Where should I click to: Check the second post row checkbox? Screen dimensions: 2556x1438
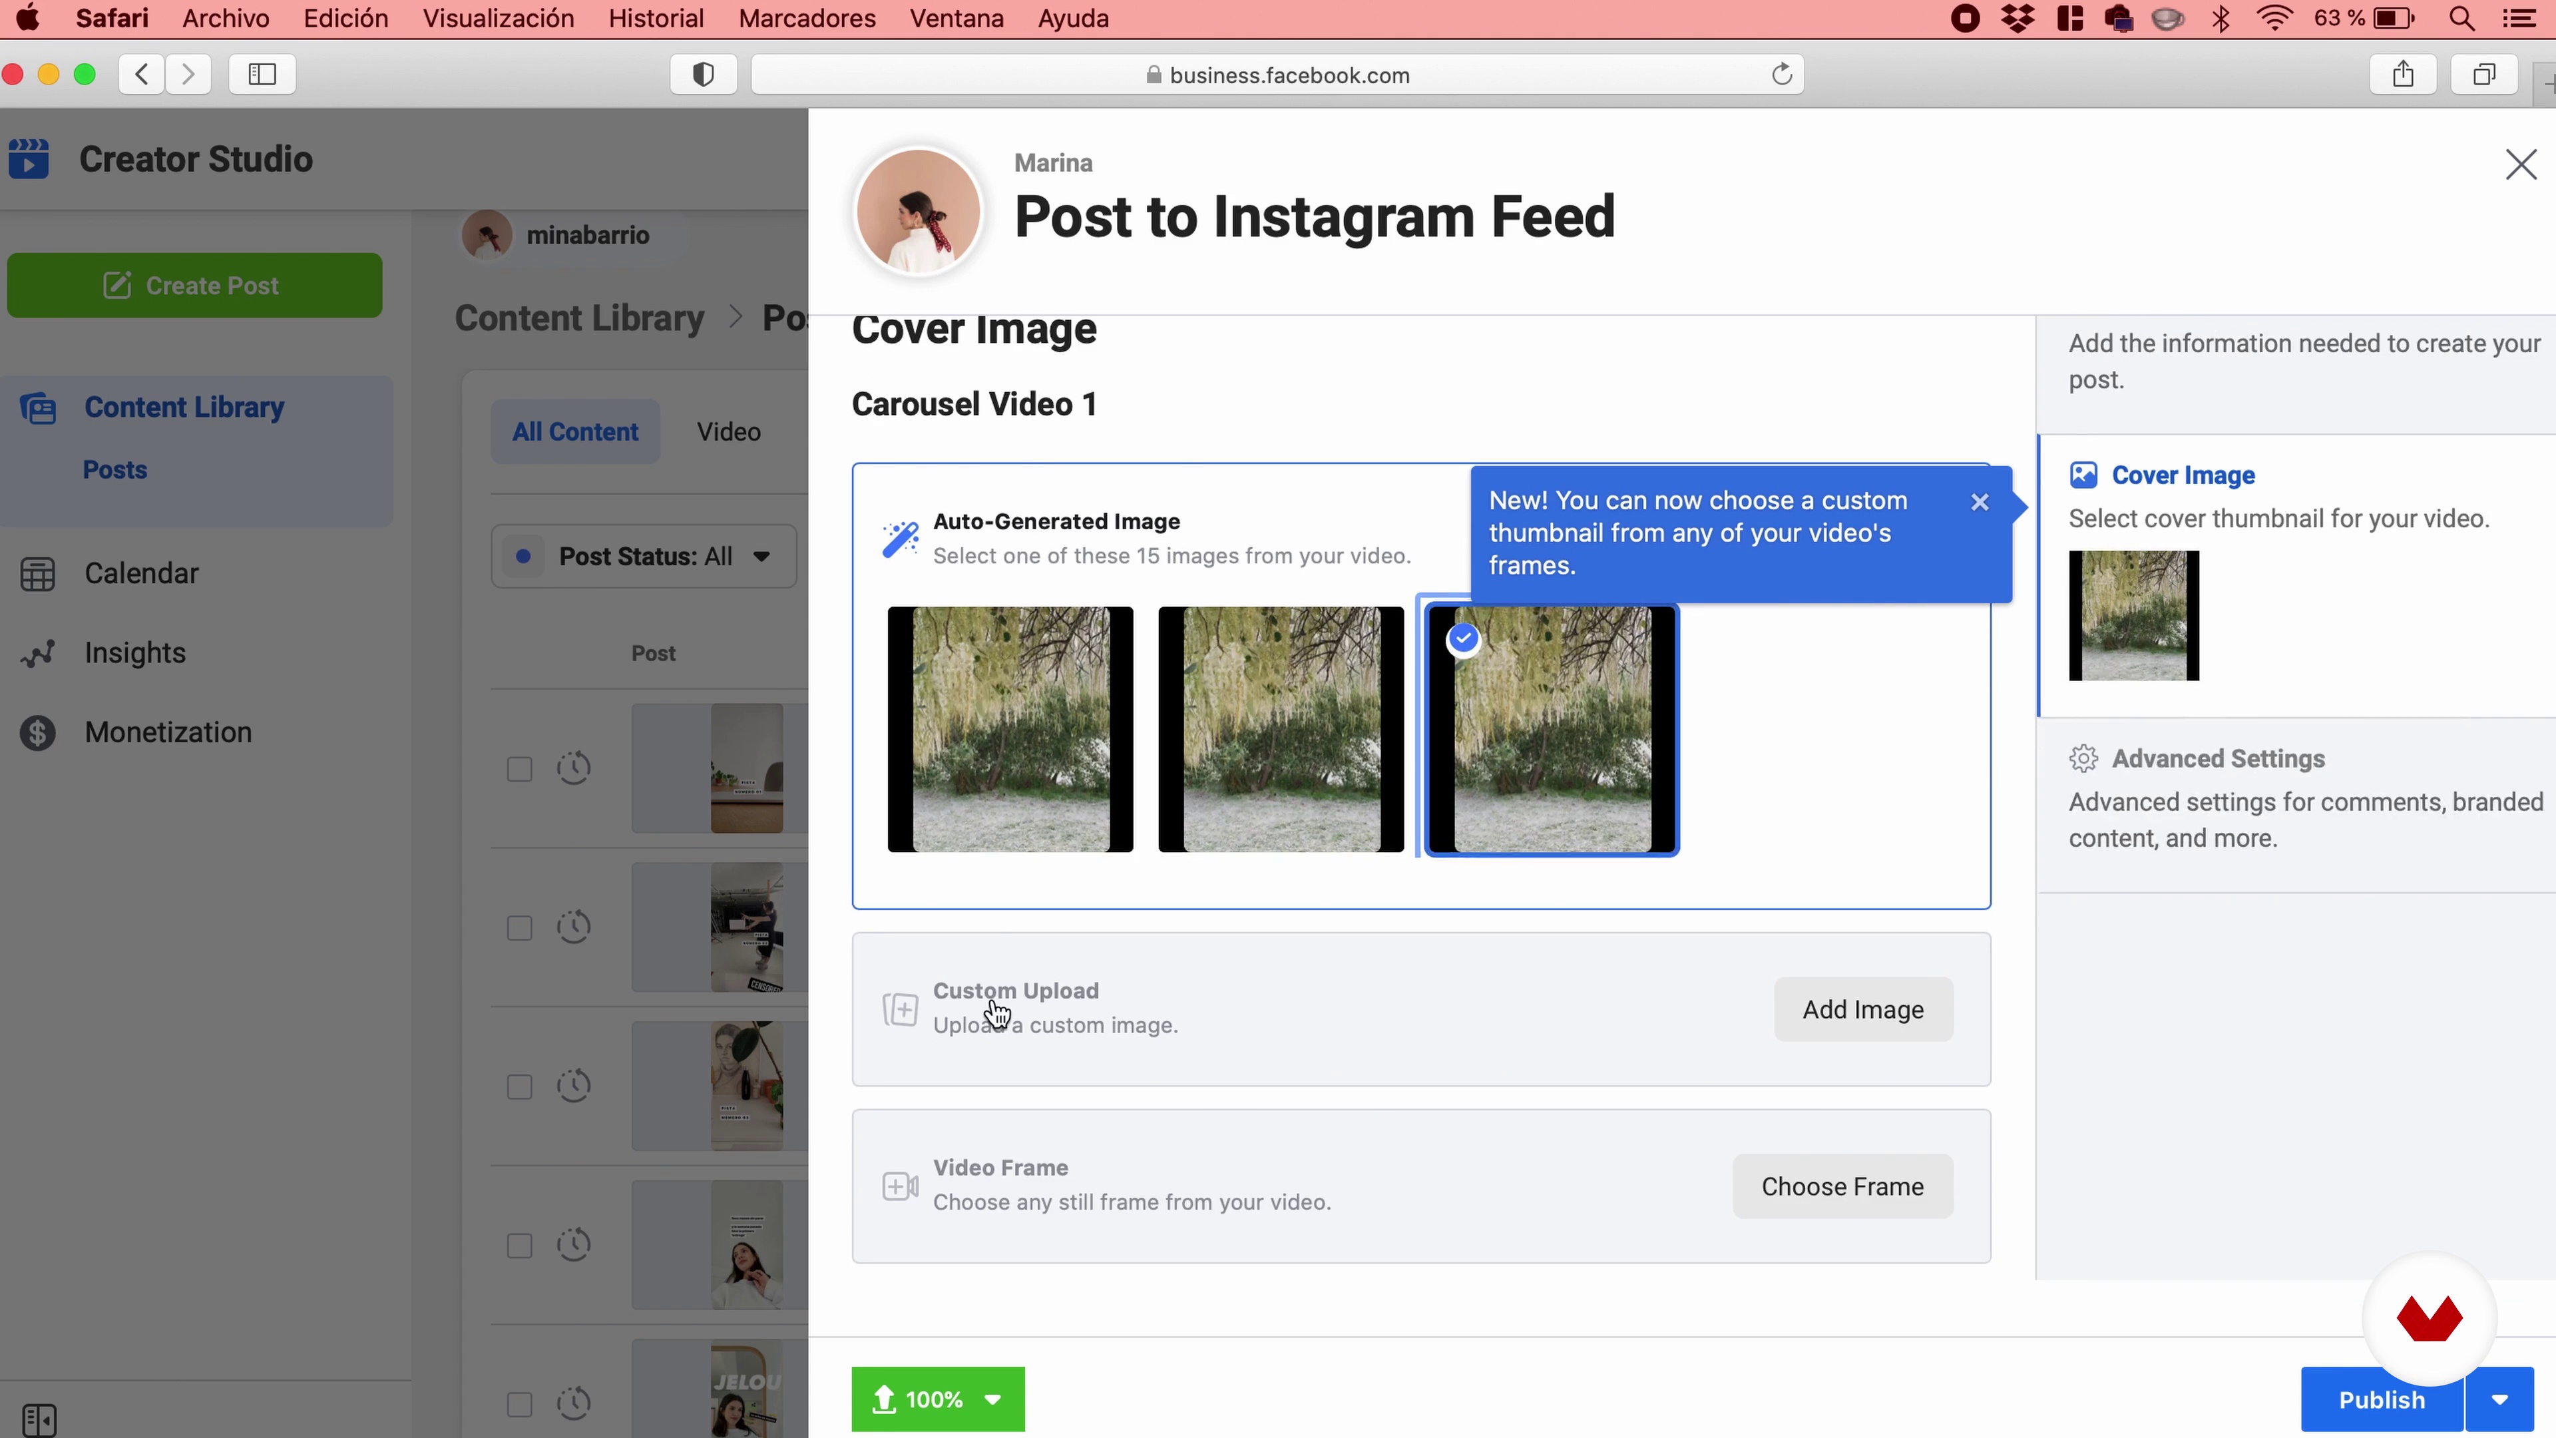coord(519,928)
